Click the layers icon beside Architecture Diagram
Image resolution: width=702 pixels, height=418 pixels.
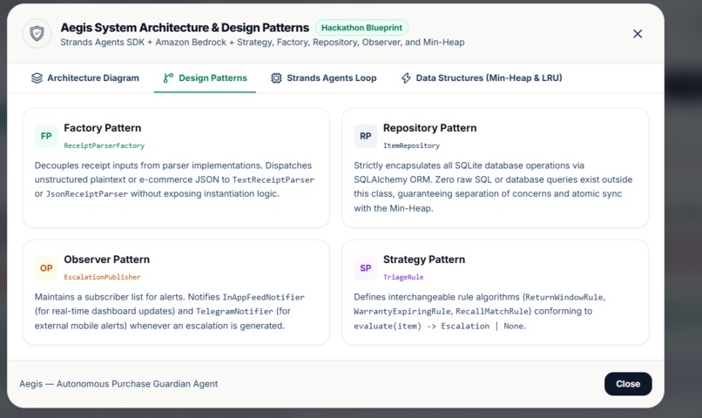37,78
